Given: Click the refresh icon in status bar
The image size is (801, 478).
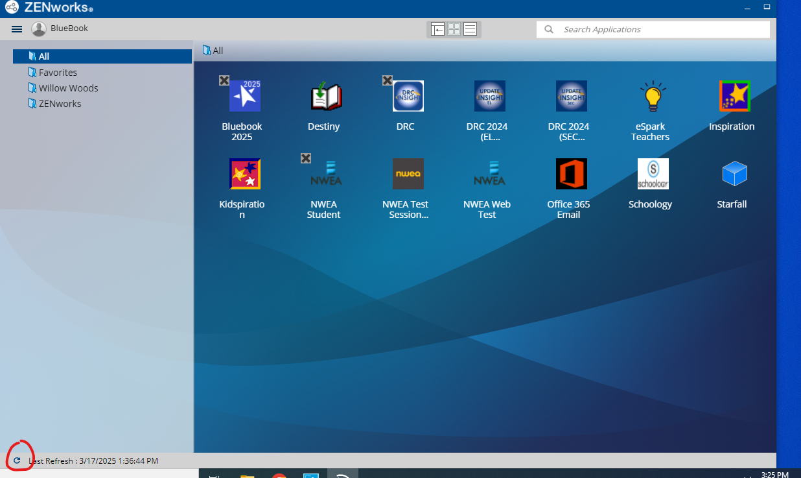Looking at the screenshot, I should coord(17,461).
